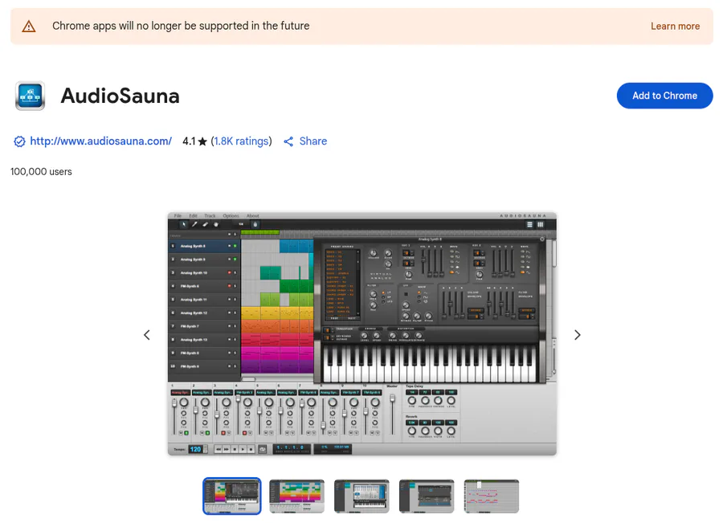Screen dimensions: 723x523
Task: Visit the audiosauna.com website link
Action: coord(101,141)
